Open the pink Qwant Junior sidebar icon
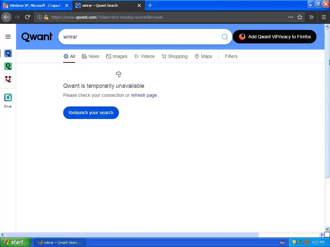Viewport: 330px width, 247px height. tap(8, 79)
